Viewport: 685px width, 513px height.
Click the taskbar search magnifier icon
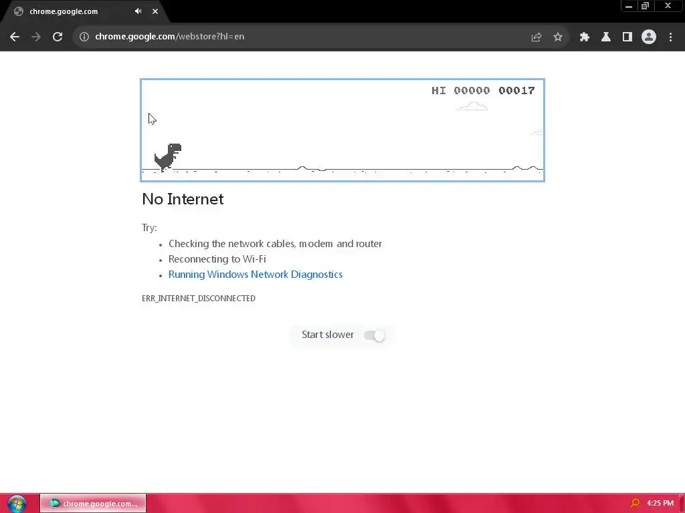pos(635,504)
